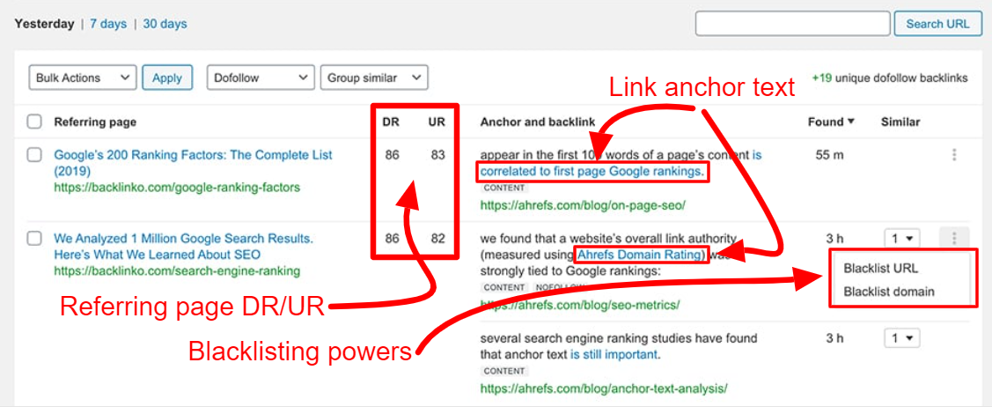Open Google's 200 Ranking Factors title link

(x=193, y=163)
